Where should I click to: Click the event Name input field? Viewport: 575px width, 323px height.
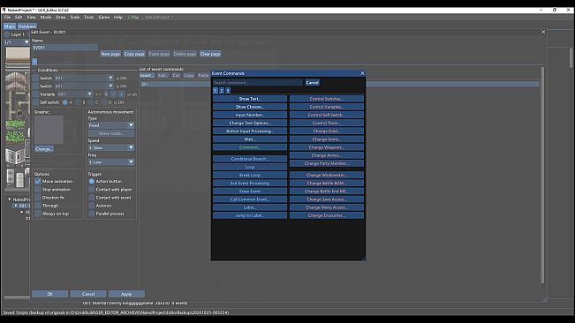(x=64, y=48)
